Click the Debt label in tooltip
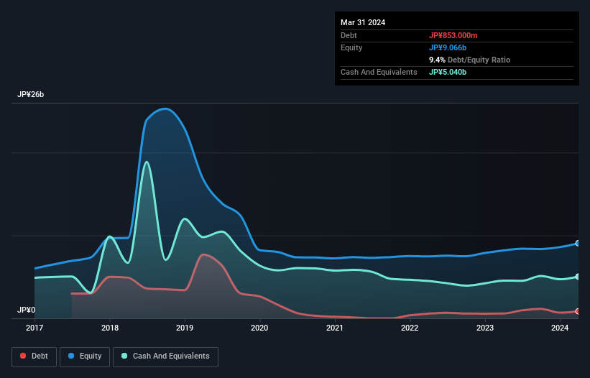Screen dimensions: 590x378 349,35
